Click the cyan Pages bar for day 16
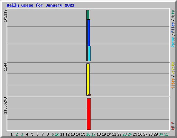This screenshot has height=138, width=177. point(89,53)
